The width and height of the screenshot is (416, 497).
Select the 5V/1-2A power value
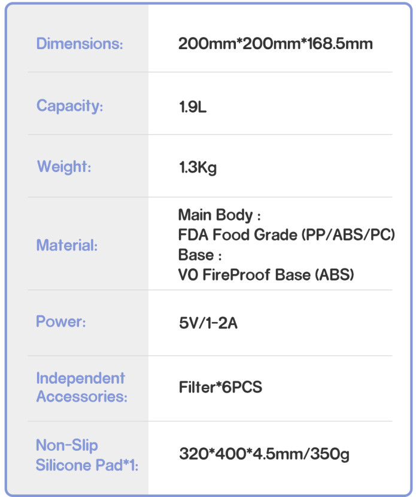[x=208, y=323]
